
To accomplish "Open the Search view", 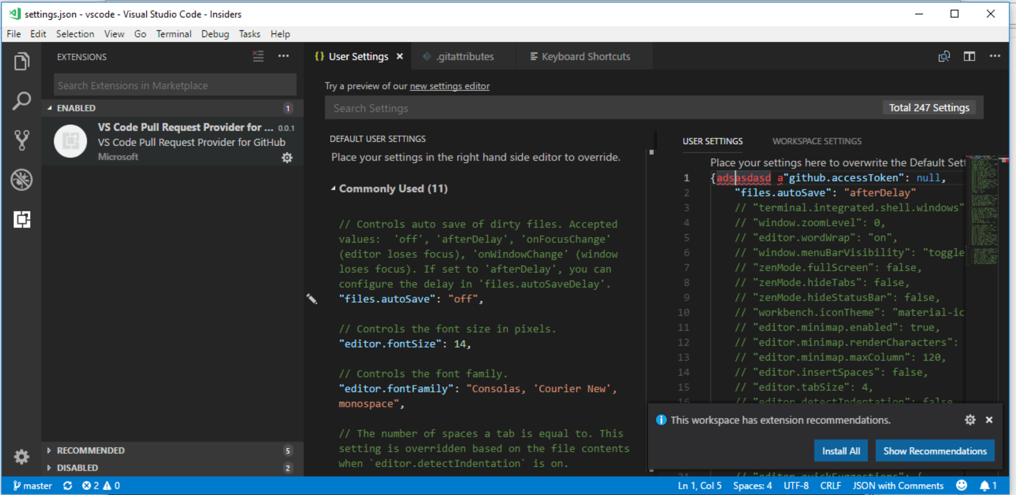I will click(x=21, y=101).
